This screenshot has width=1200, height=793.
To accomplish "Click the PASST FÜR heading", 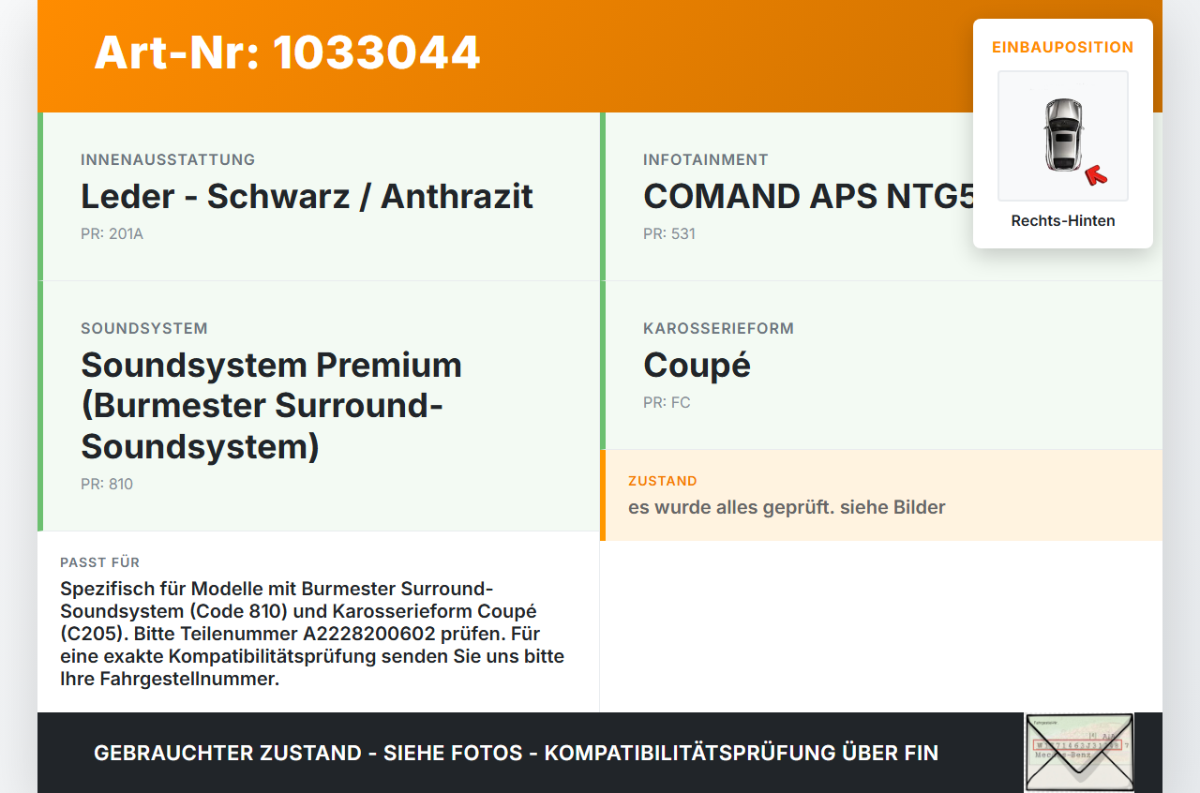I will pos(99,562).
